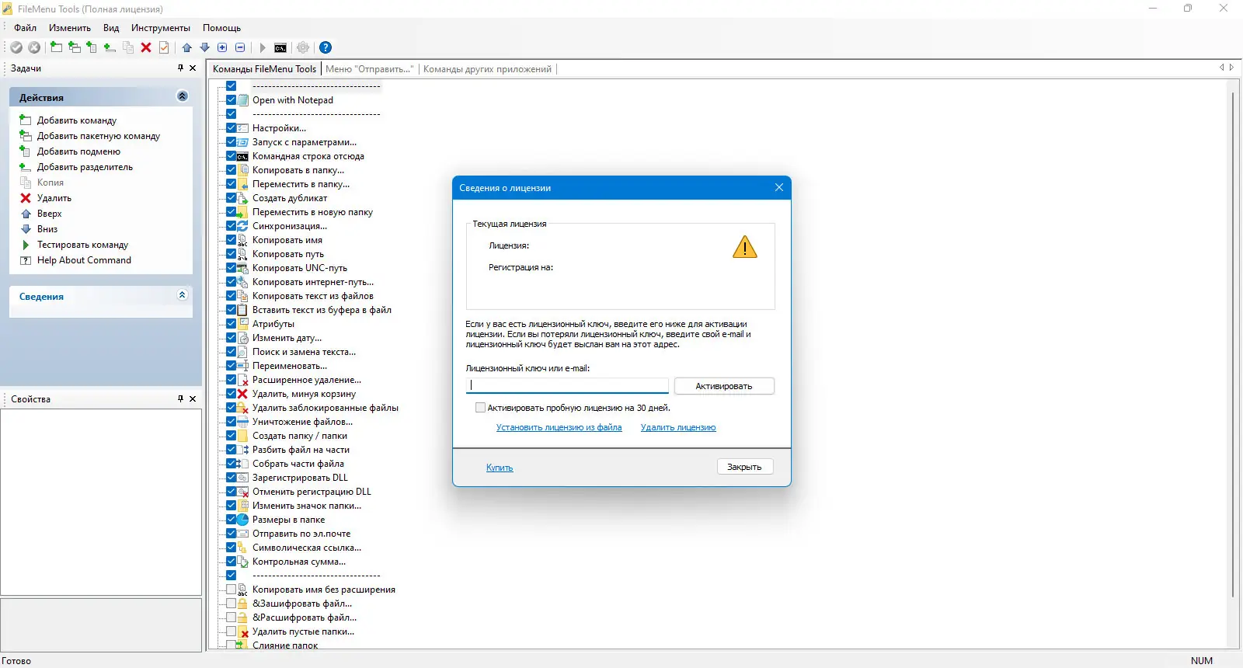Click the green-plus Add Command toolbar icon
The height and width of the screenshot is (668, 1243).
(x=56, y=47)
